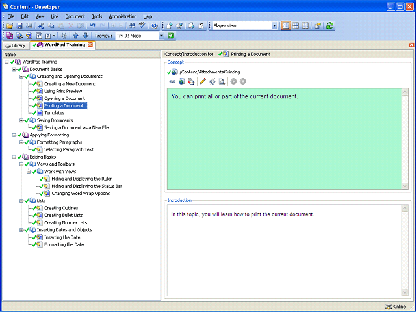Collapse Inserting Dates and Objects node
Screen dimensions: 416x312
click(x=21, y=230)
